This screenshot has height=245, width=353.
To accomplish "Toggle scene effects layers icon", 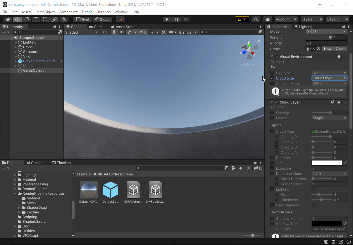I will (129, 32).
